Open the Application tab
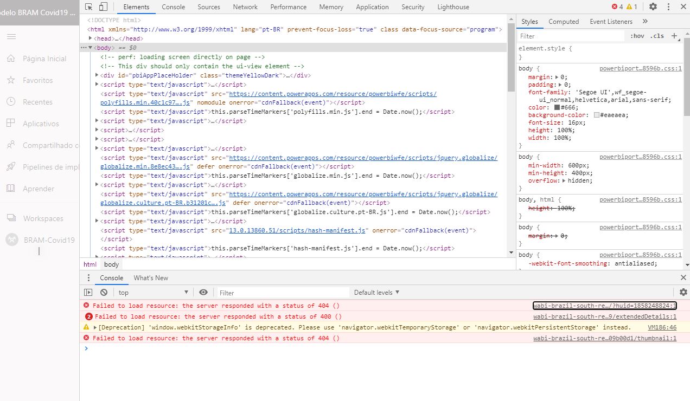690x401 pixels. click(x=373, y=7)
